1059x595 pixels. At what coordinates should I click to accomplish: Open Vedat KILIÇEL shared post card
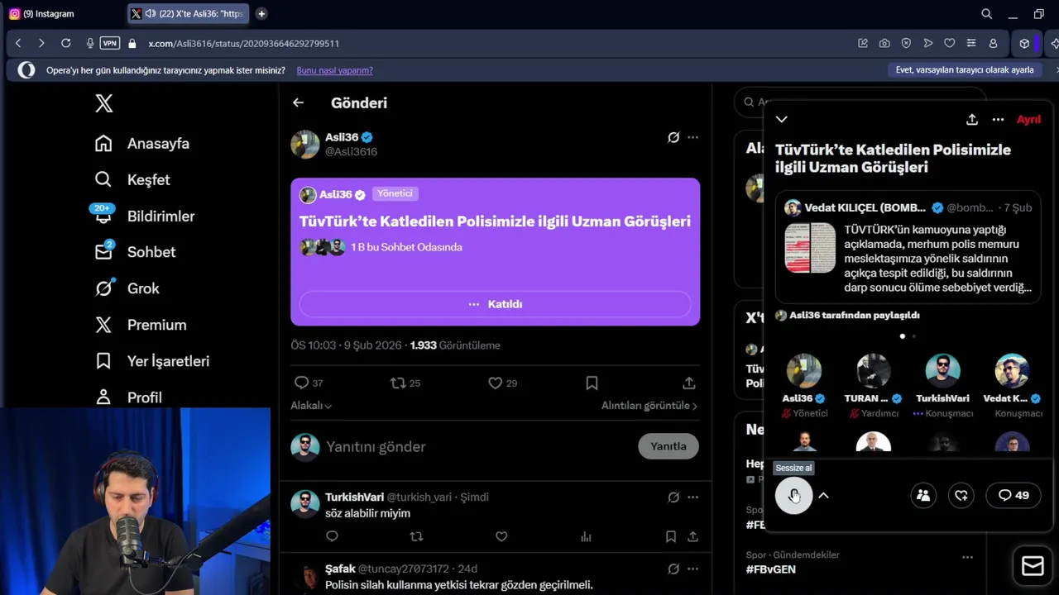(908, 247)
